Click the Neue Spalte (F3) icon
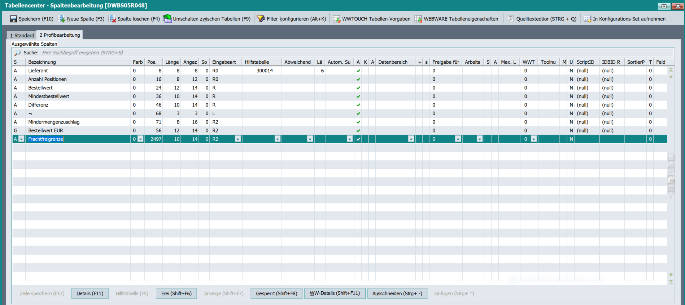Screen dimensions: 685x305 (x=62, y=19)
